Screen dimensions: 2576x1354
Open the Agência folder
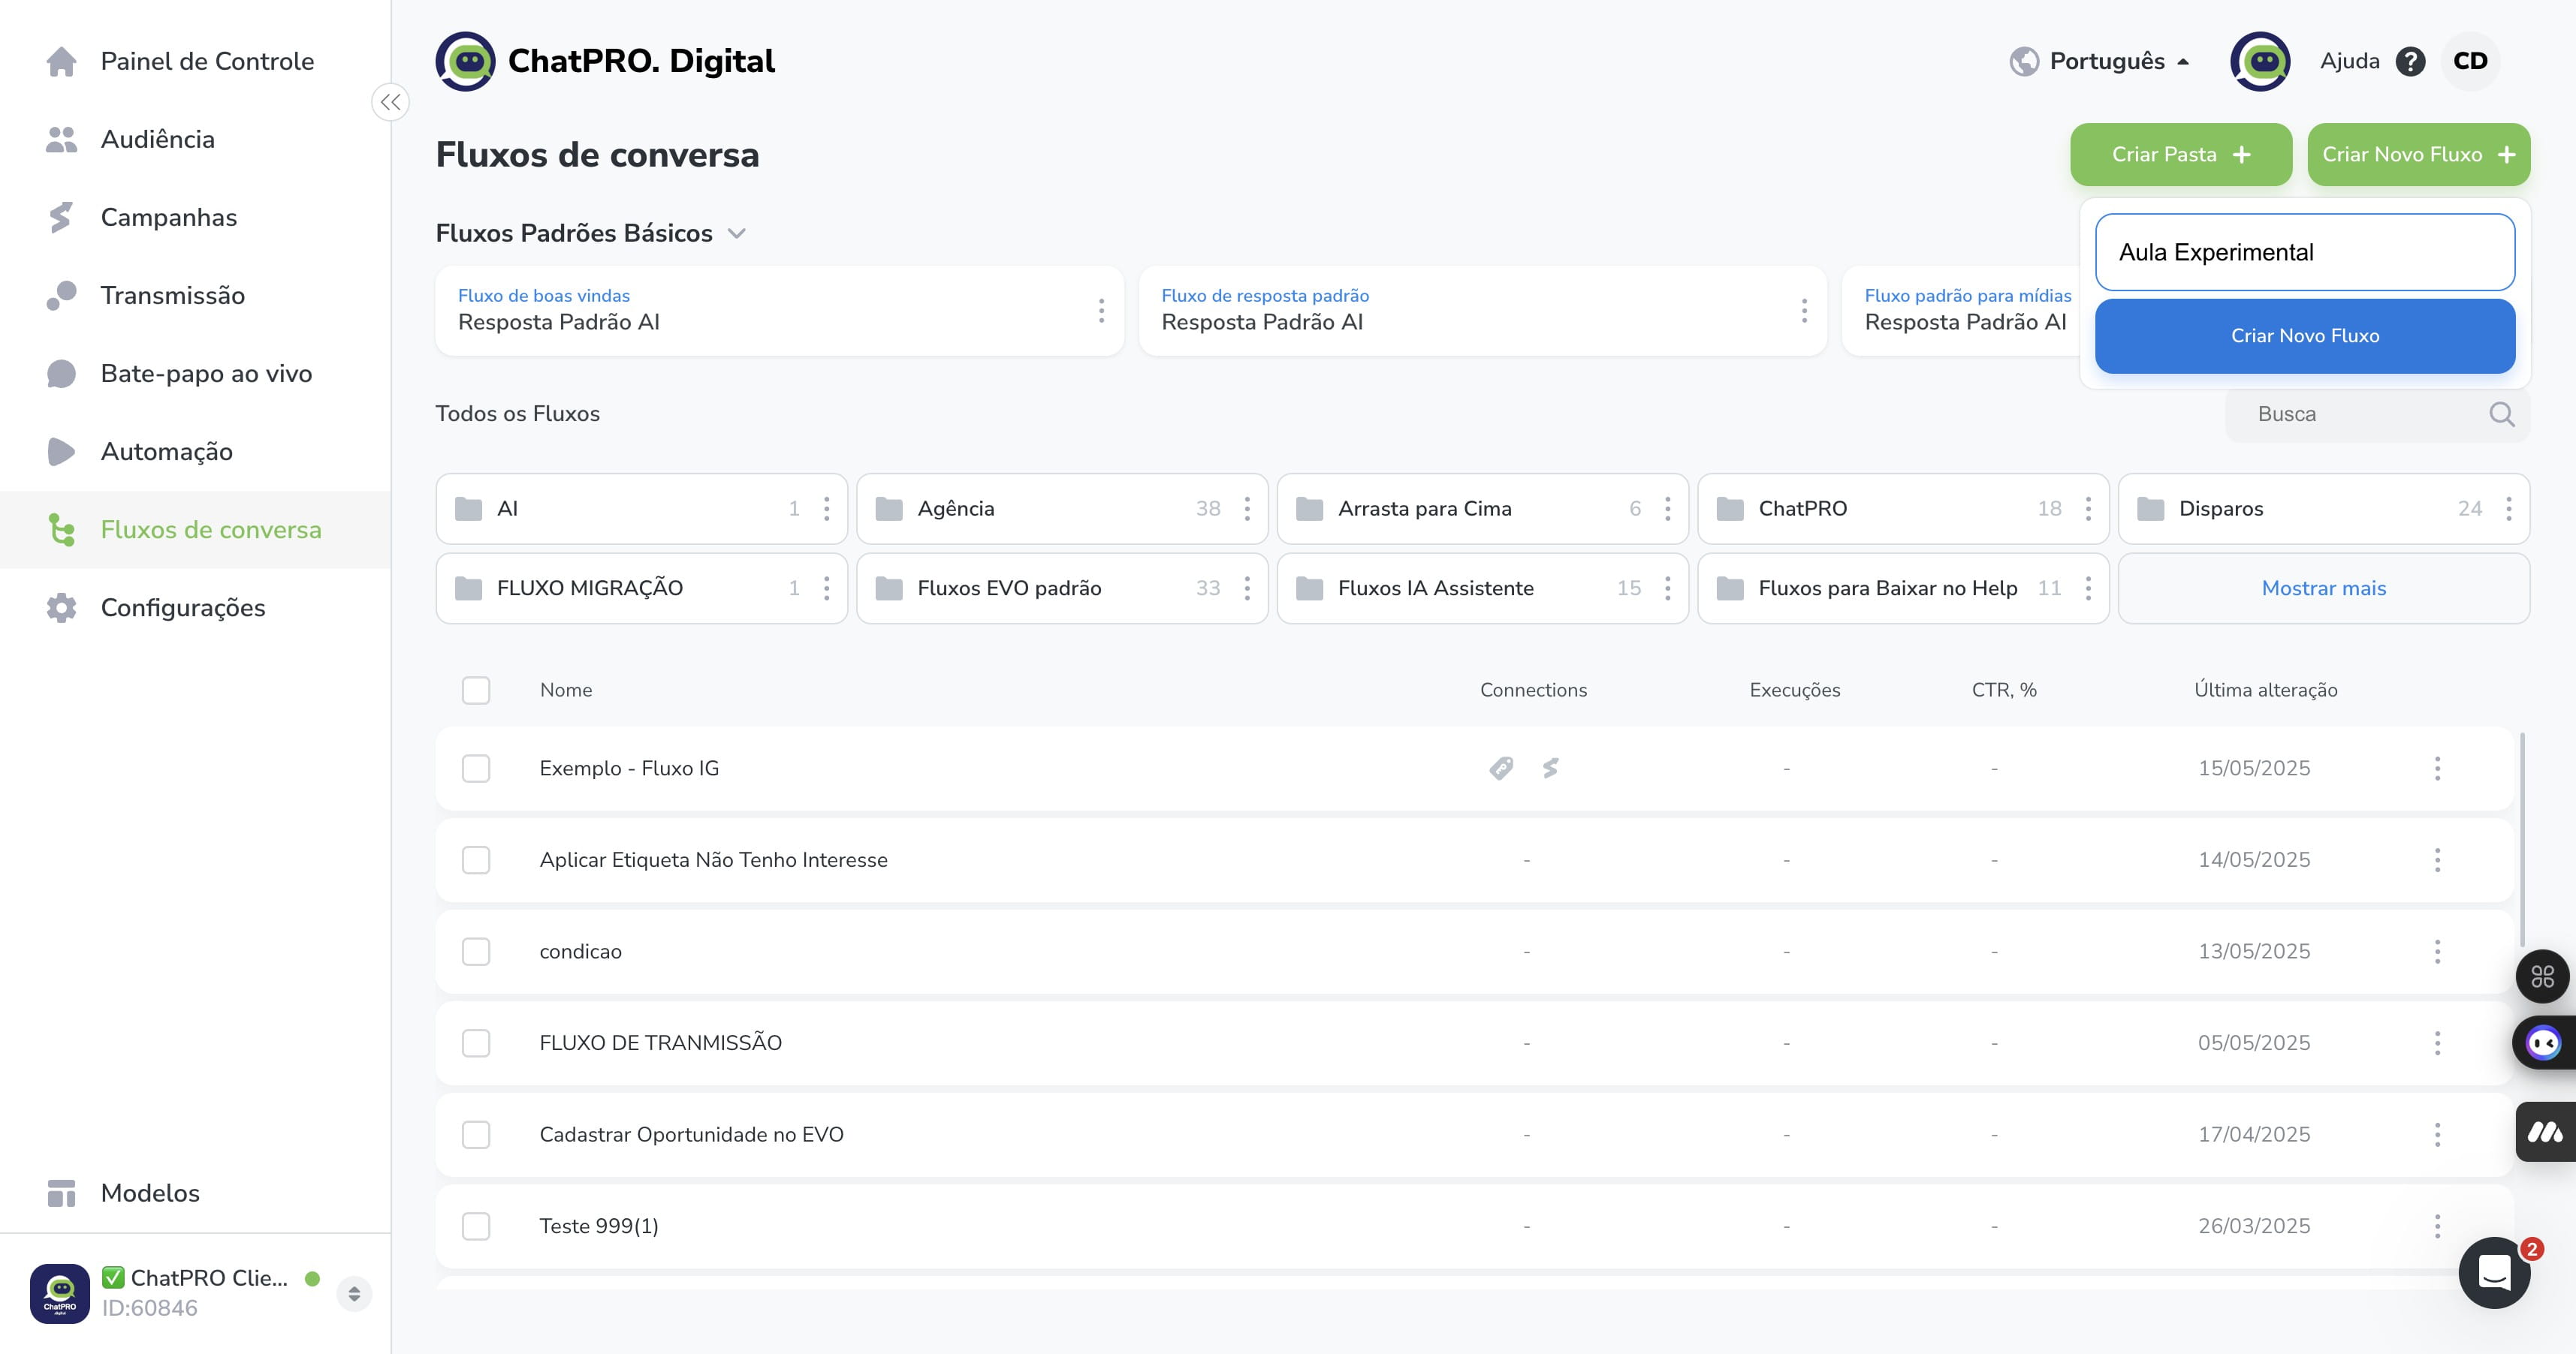point(1062,509)
